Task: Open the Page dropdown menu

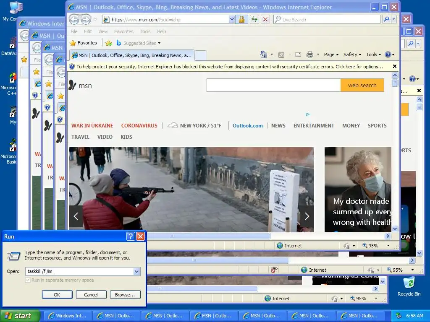Action: [x=331, y=55]
